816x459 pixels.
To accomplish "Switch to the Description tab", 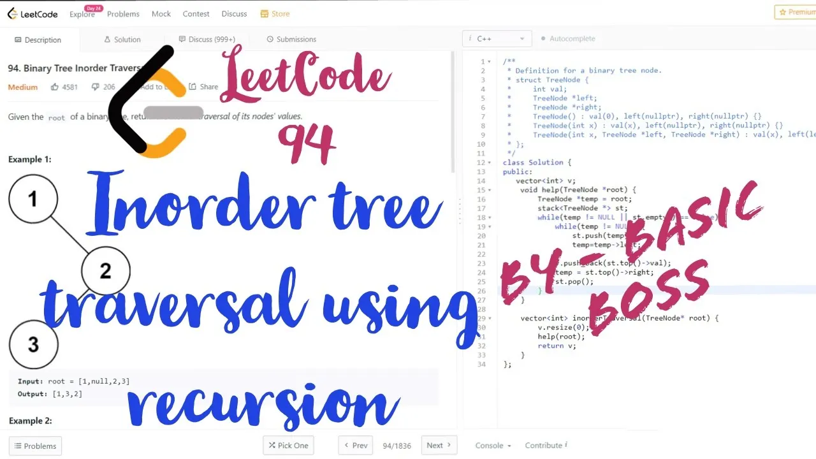I will pyautogui.click(x=38, y=40).
